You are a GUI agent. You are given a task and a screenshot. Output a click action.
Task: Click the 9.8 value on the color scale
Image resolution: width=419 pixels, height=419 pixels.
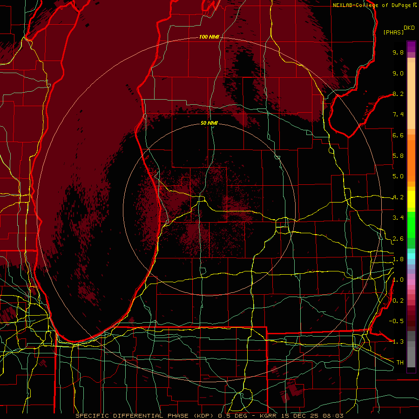tap(398, 52)
